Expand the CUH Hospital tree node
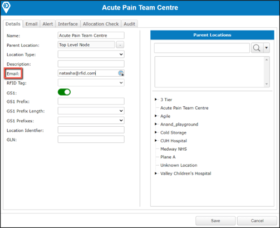Viewport: 280px width, 228px height. pos(156,141)
